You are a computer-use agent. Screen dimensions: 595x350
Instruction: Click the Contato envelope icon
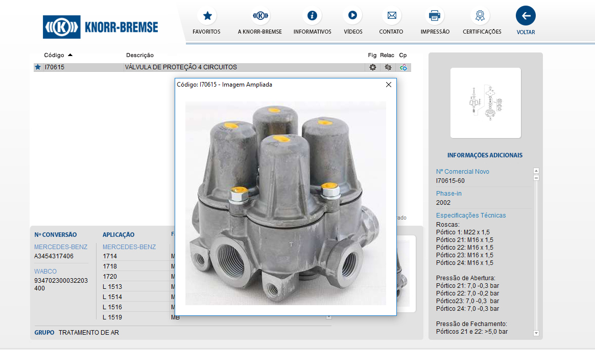(x=391, y=16)
